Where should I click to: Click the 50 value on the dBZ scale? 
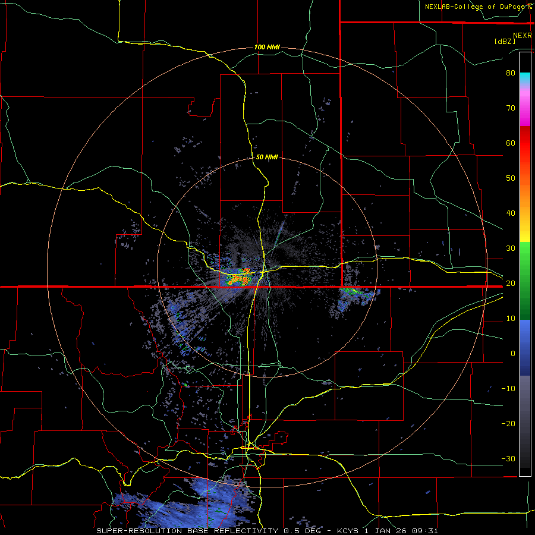pyautogui.click(x=511, y=178)
